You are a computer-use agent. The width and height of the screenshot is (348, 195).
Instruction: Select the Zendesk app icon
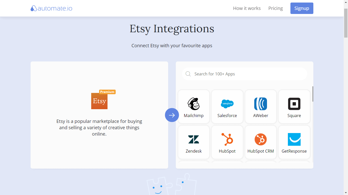tap(194, 139)
